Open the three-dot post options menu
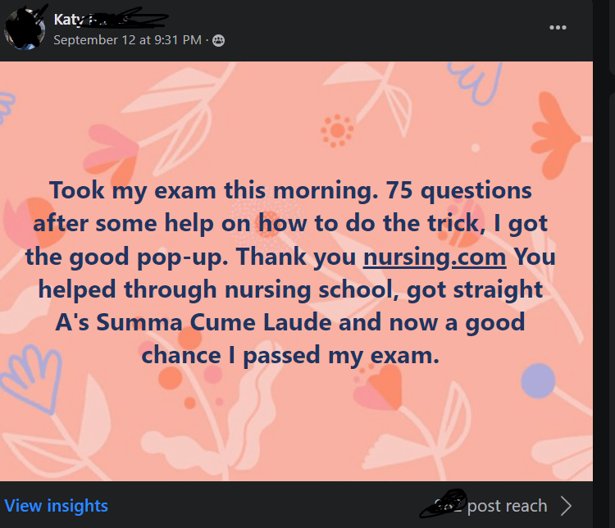 (558, 27)
